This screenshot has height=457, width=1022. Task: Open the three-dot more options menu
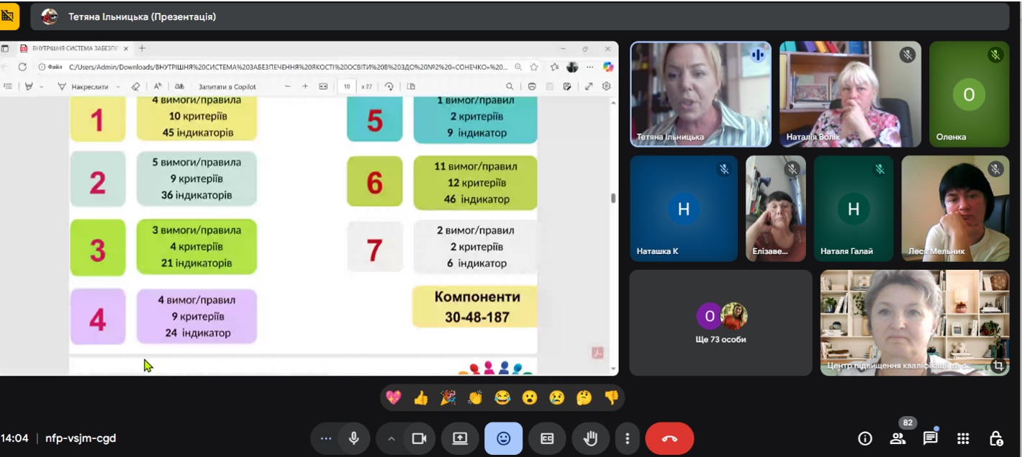pyautogui.click(x=628, y=438)
